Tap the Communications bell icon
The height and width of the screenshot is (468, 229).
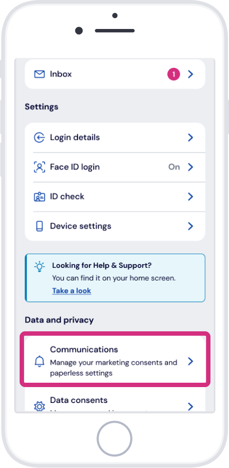point(39,361)
